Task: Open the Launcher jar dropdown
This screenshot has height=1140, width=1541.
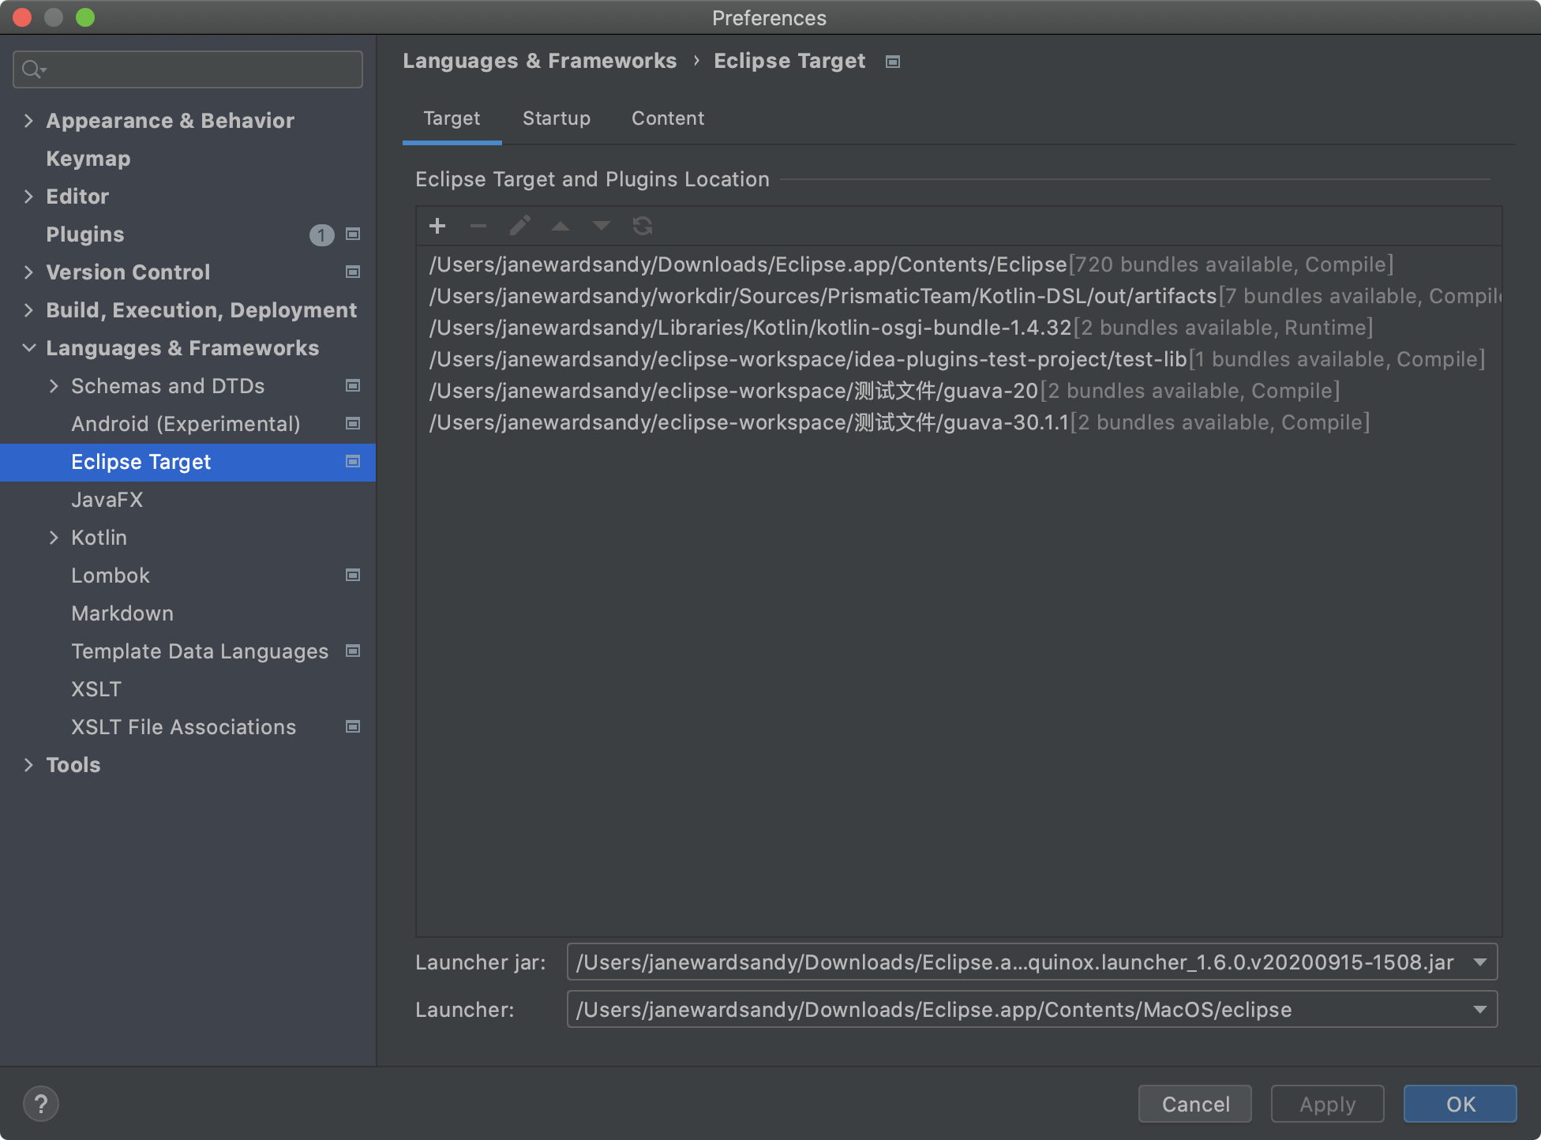Action: point(1479,962)
